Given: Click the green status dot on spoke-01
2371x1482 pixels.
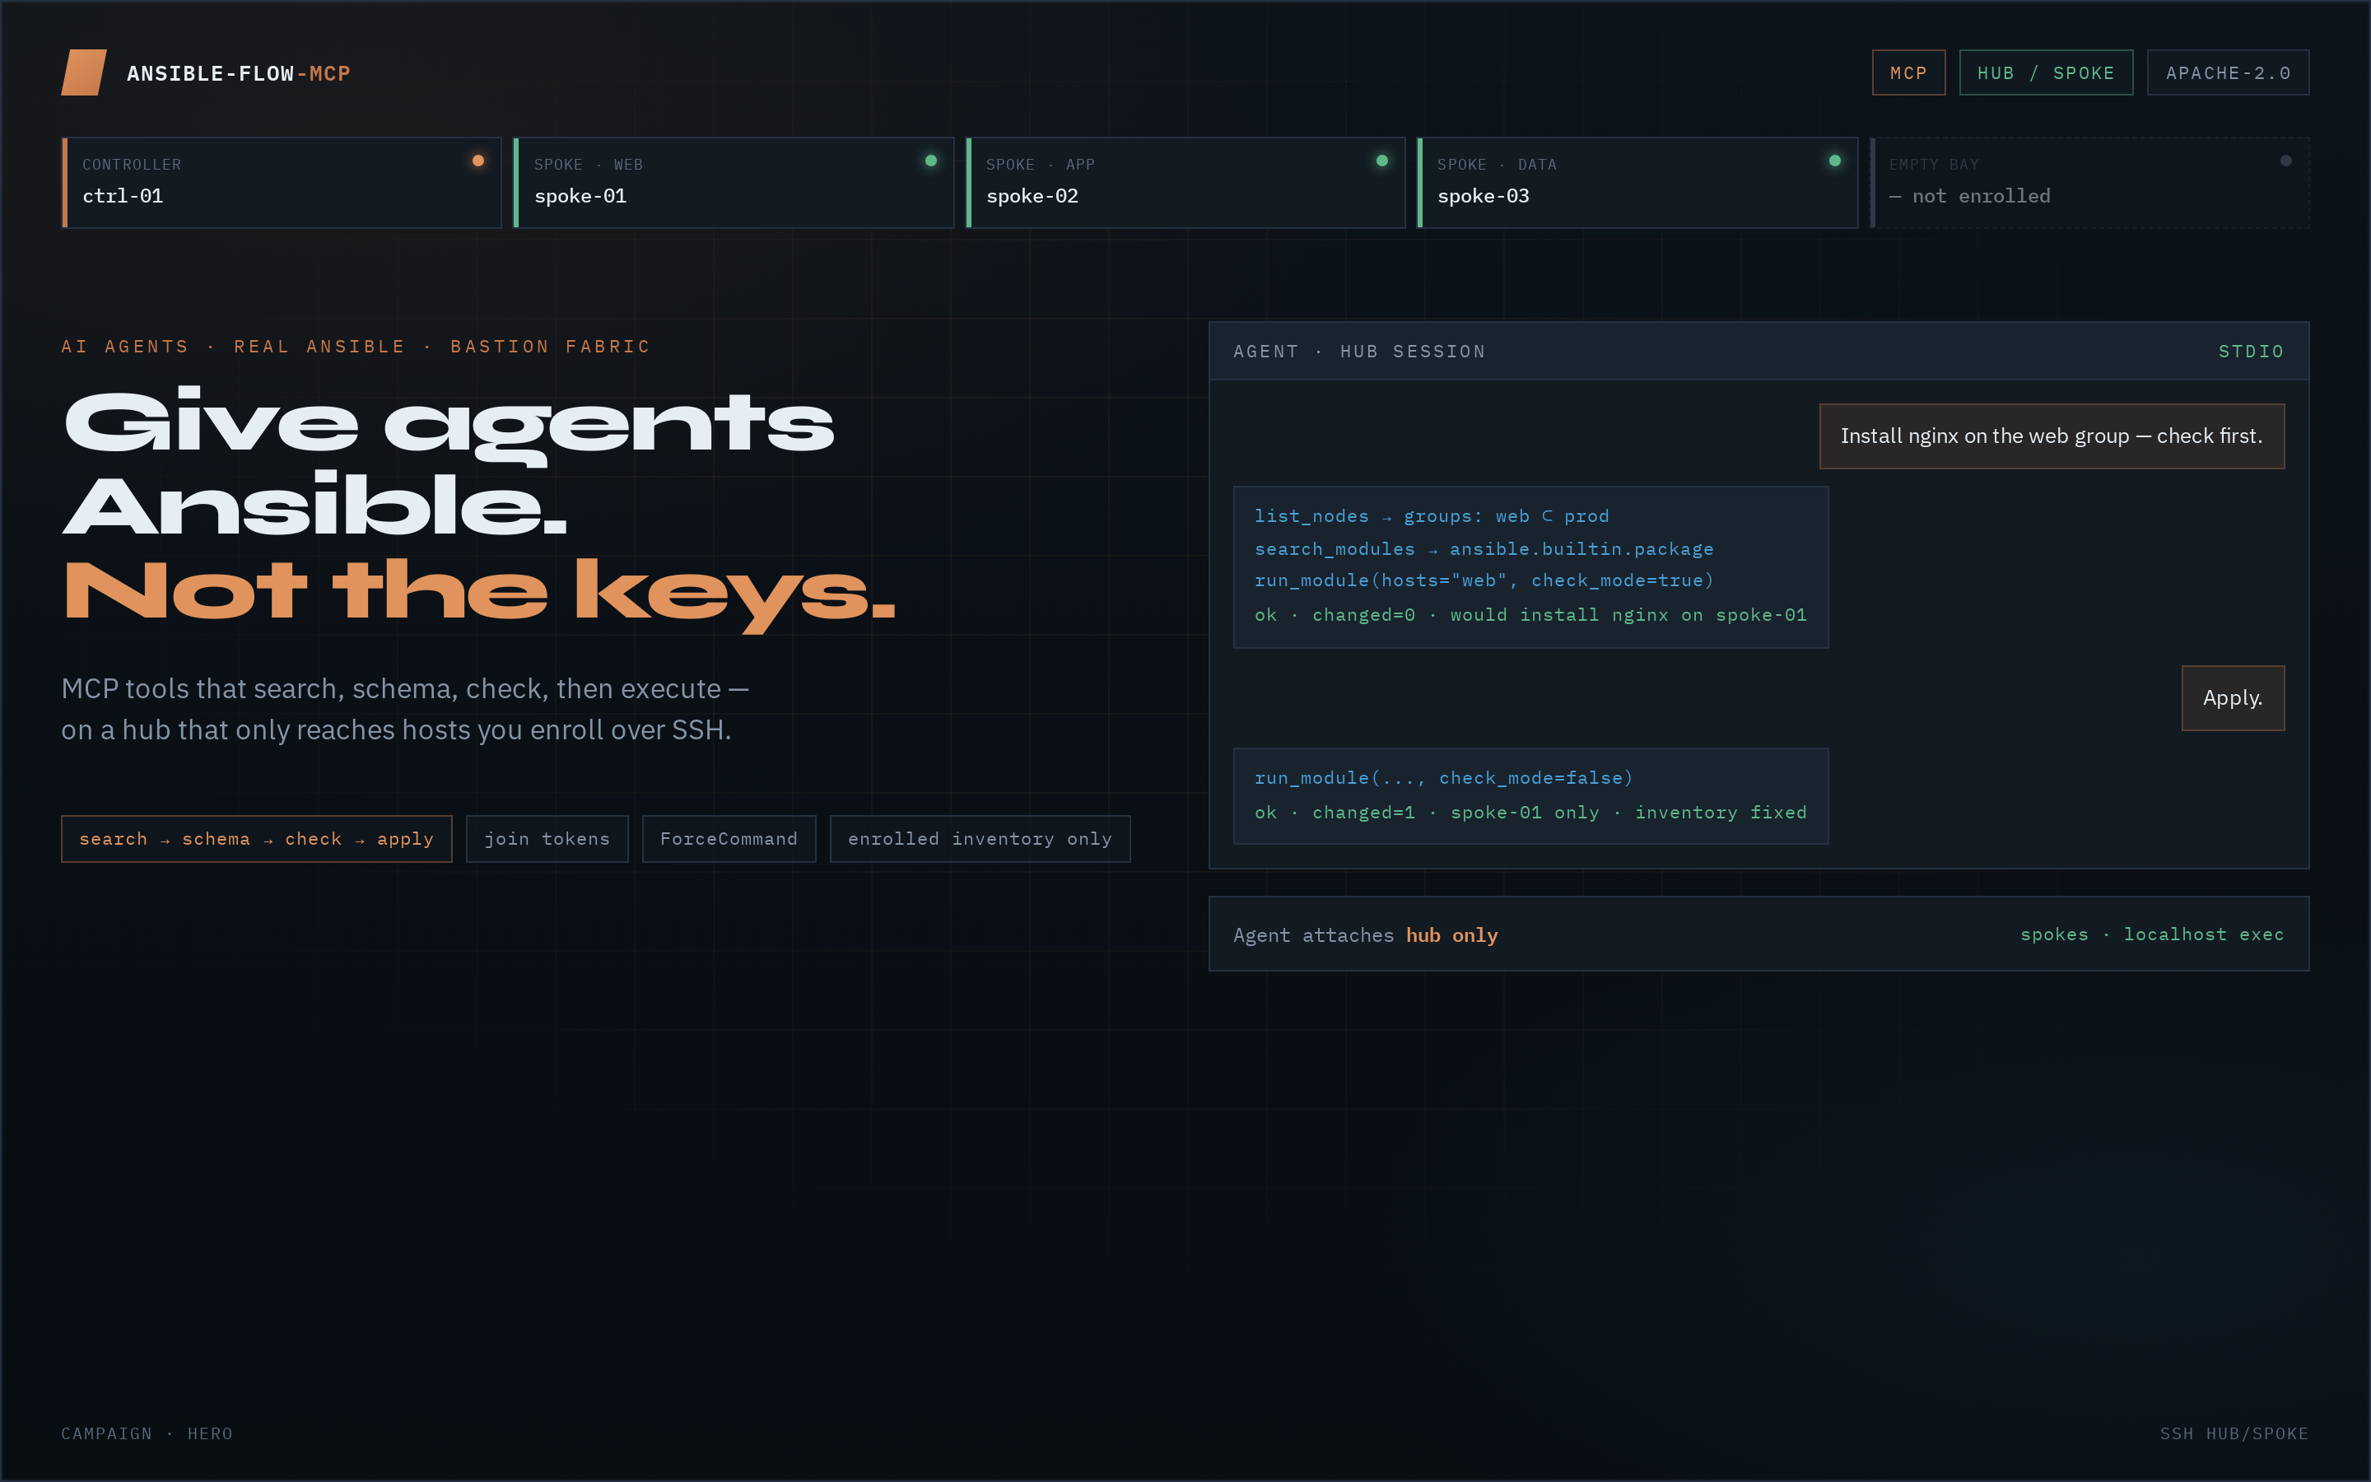Looking at the screenshot, I should 931,161.
